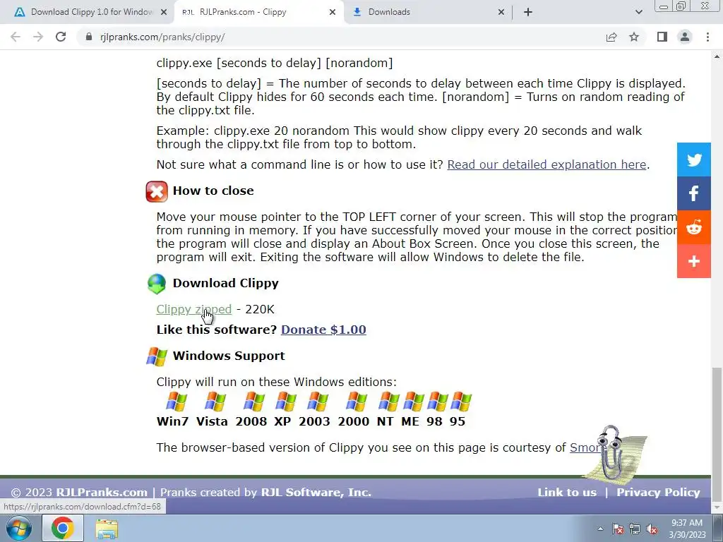Image resolution: width=723 pixels, height=542 pixels.
Task: View site security lock information
Action: coord(89,37)
